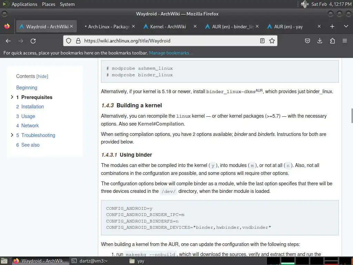Image resolution: width=353 pixels, height=265 pixels.
Task: Close the Arch Linux - Package tab
Action: pos(133,26)
